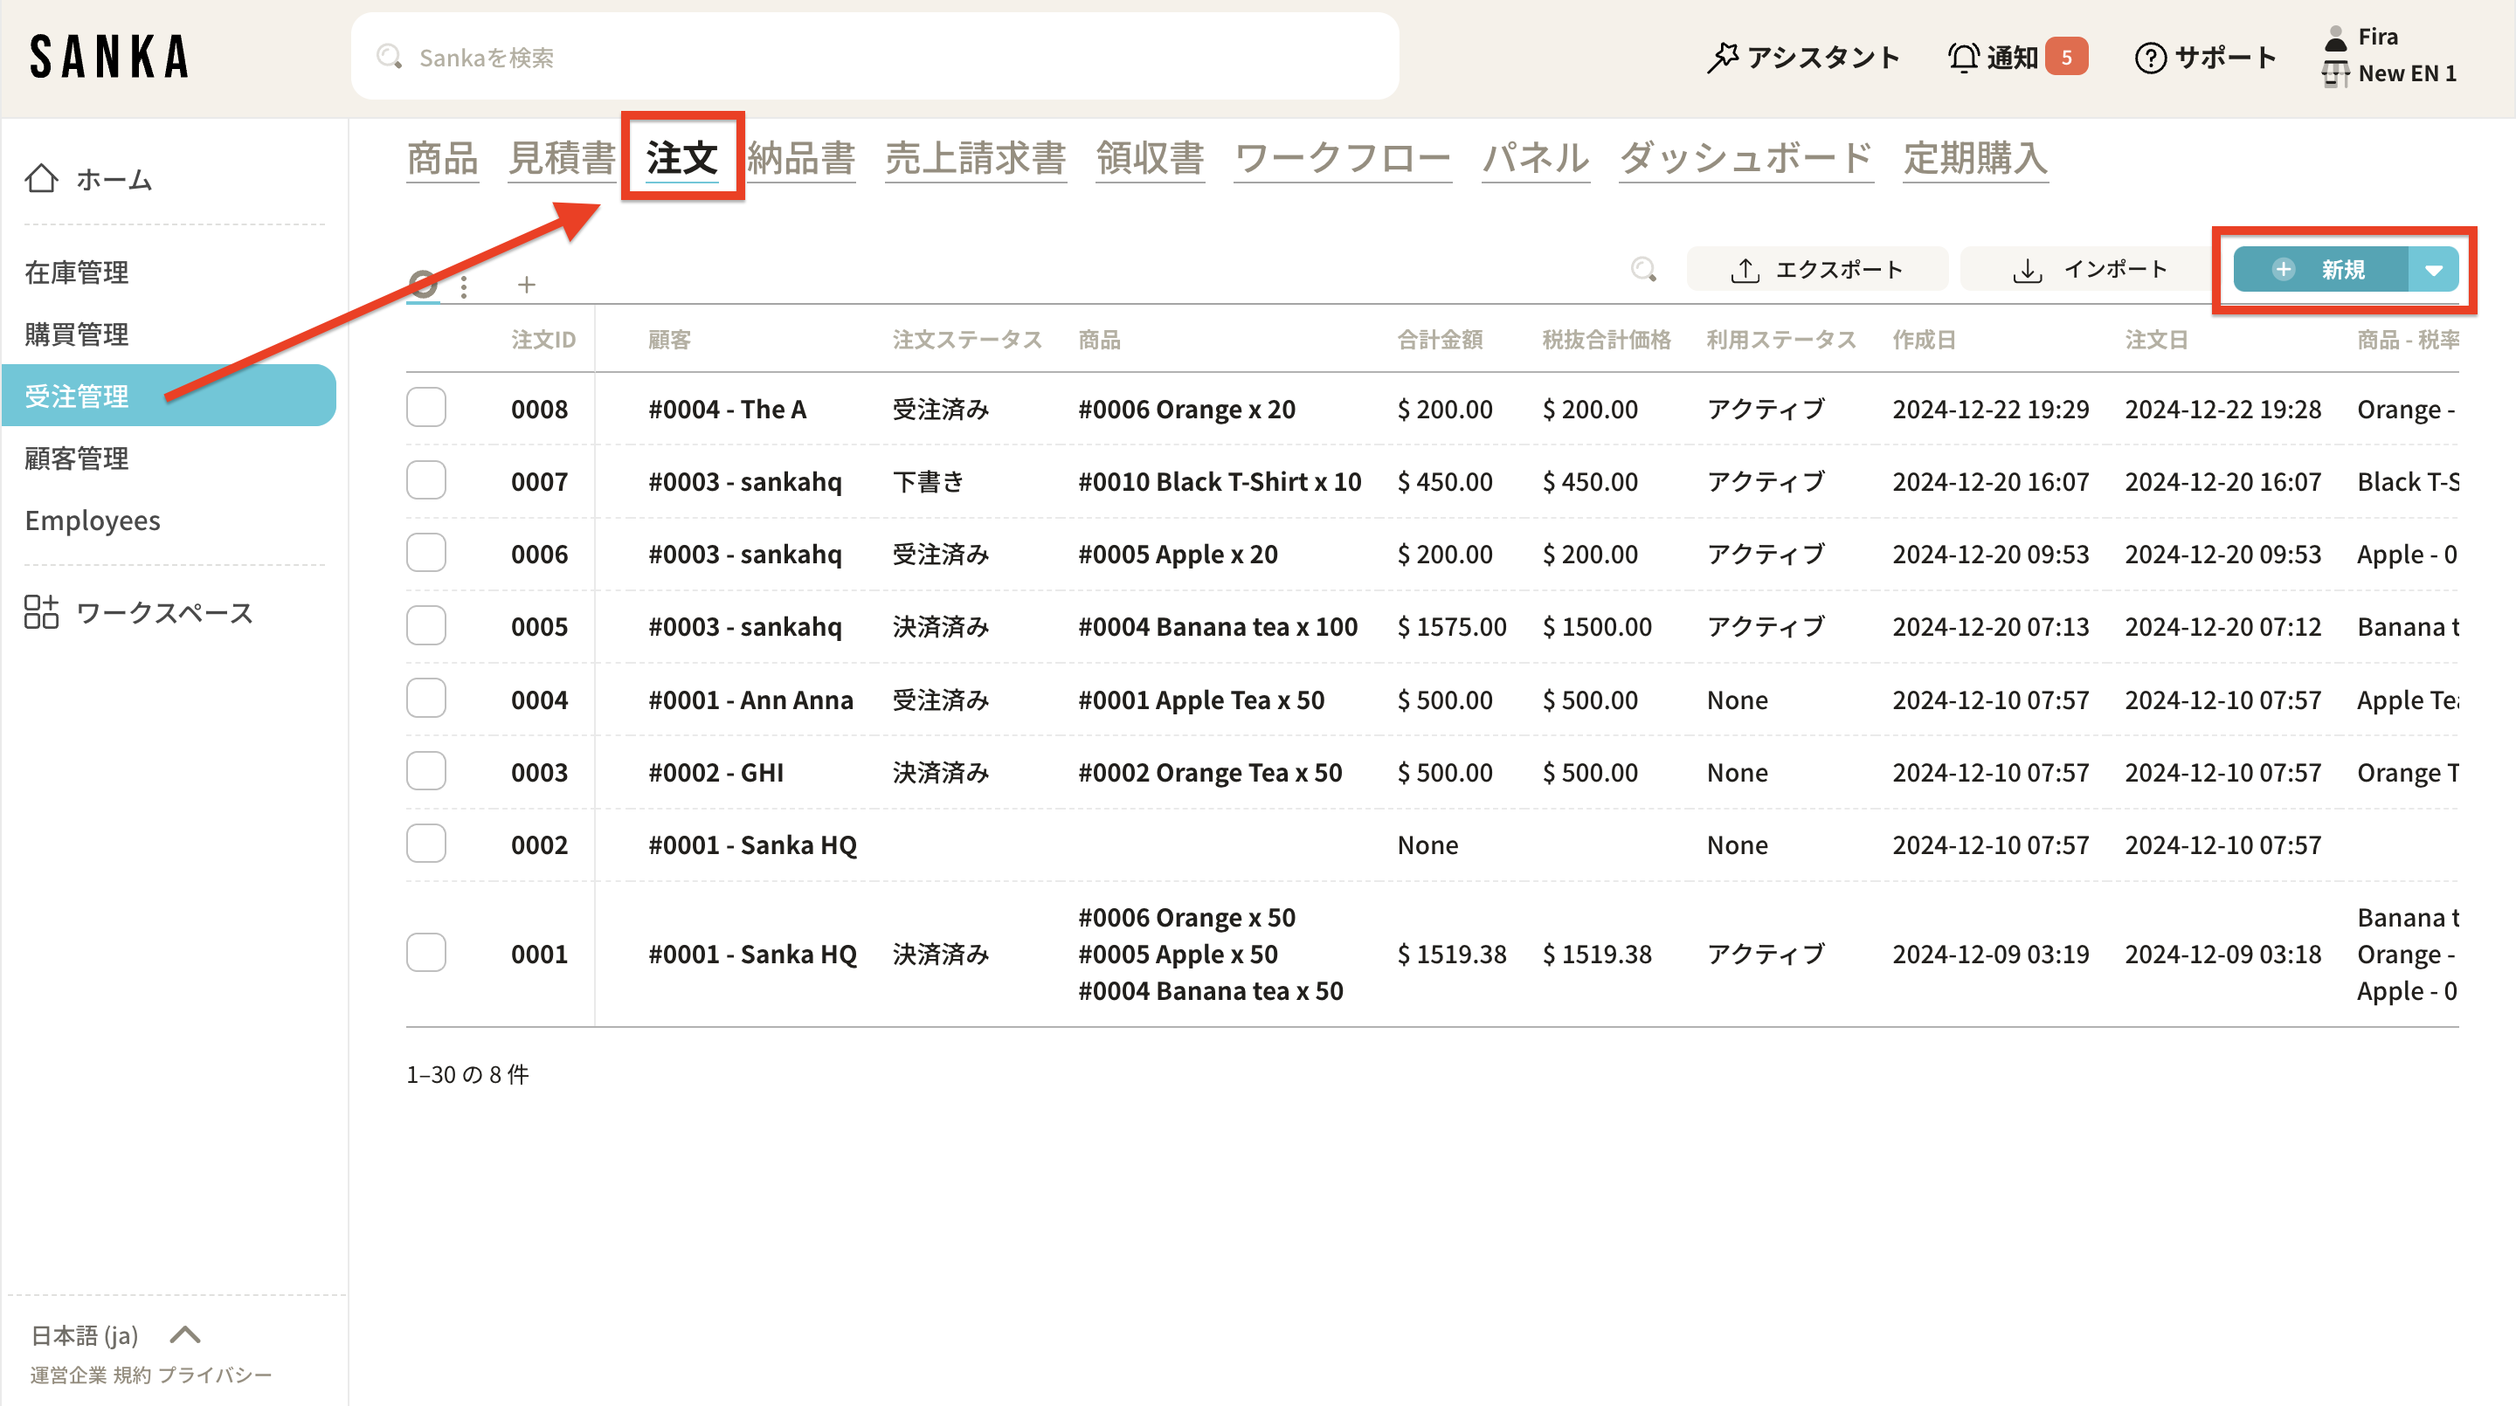Click the notification bell icon
Viewport: 2516px width, 1406px height.
(x=1963, y=58)
